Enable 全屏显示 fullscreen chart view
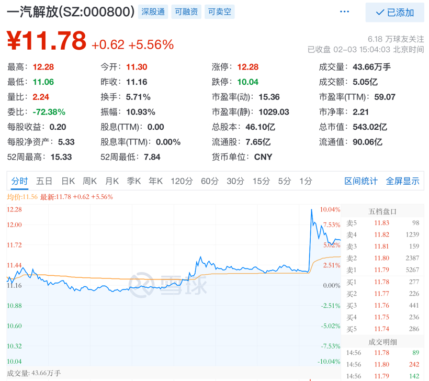Screen dimensions: 429x381 click(402, 181)
